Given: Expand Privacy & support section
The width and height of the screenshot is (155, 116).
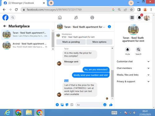Looking at the screenshot, I should (x=133, y=82).
